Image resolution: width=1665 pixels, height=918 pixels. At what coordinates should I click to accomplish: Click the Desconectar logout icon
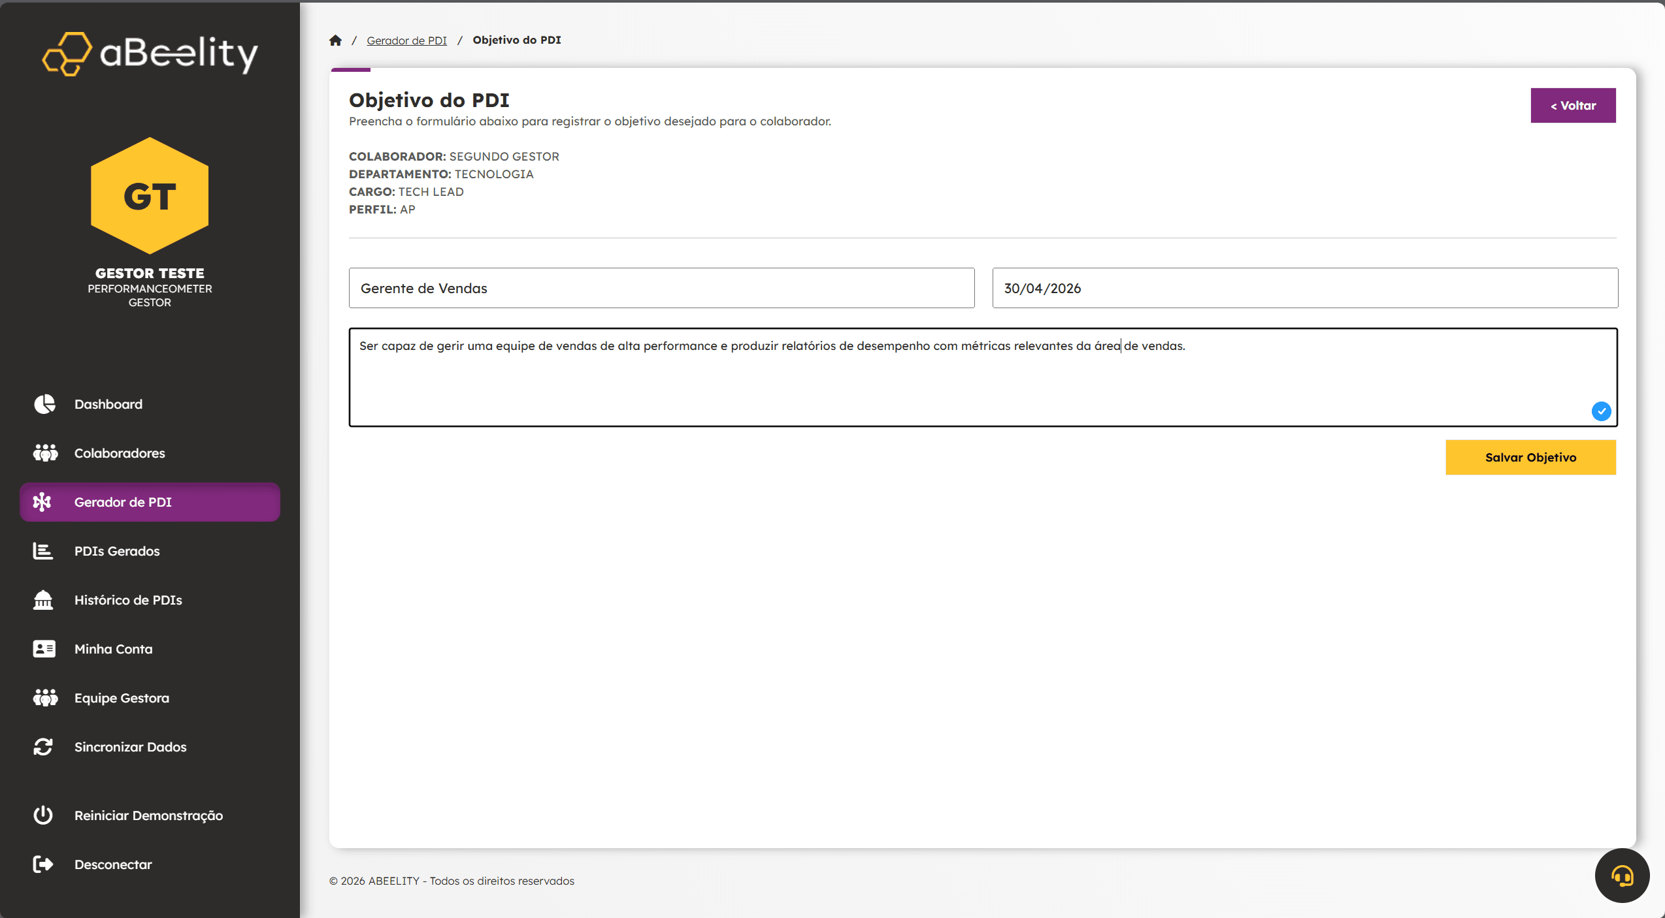[43, 864]
